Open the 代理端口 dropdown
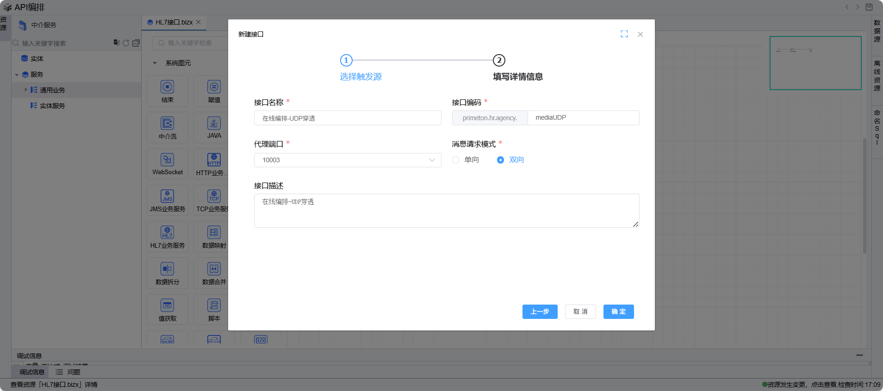 tap(347, 160)
